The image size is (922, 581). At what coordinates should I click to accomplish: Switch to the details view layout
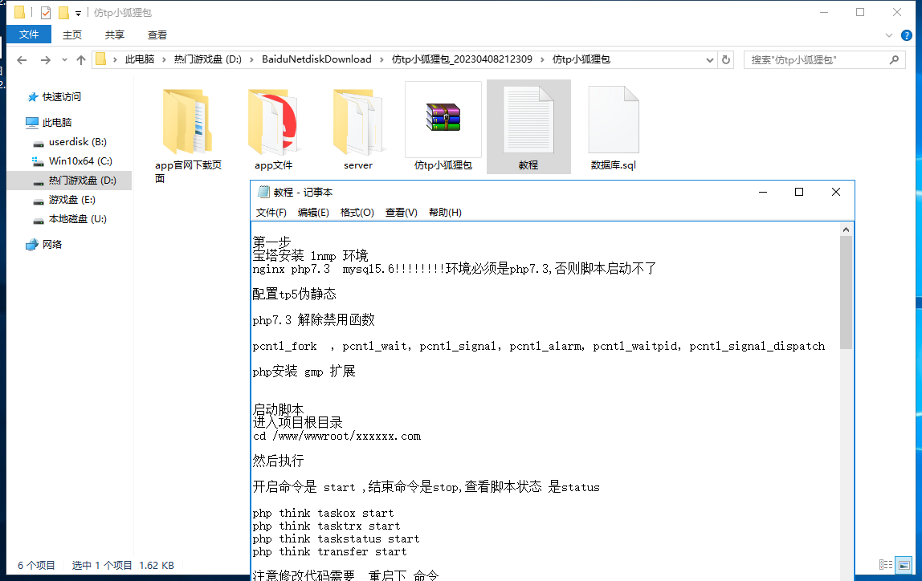[886, 565]
